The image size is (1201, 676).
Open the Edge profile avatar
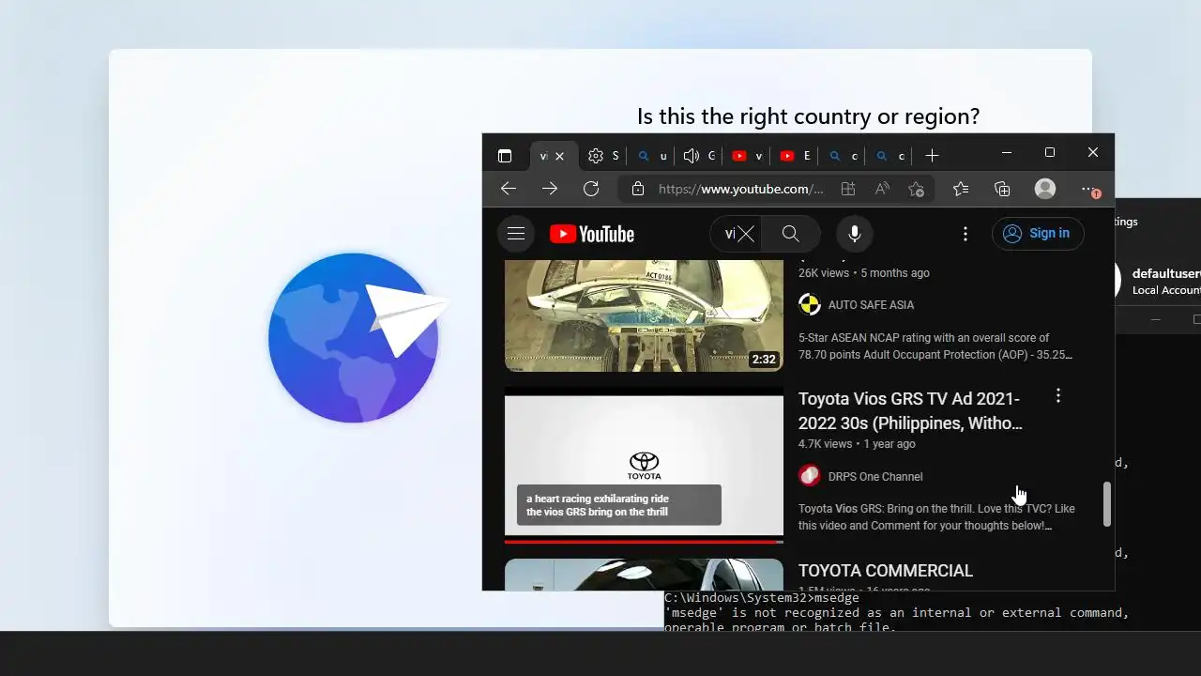click(x=1045, y=189)
